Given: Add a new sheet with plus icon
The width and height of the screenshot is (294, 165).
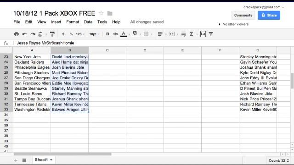Looking at the screenshot, I should pos(16,160).
